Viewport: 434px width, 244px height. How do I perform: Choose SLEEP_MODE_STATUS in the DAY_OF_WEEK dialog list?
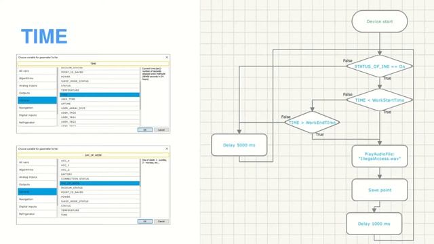coord(100,201)
